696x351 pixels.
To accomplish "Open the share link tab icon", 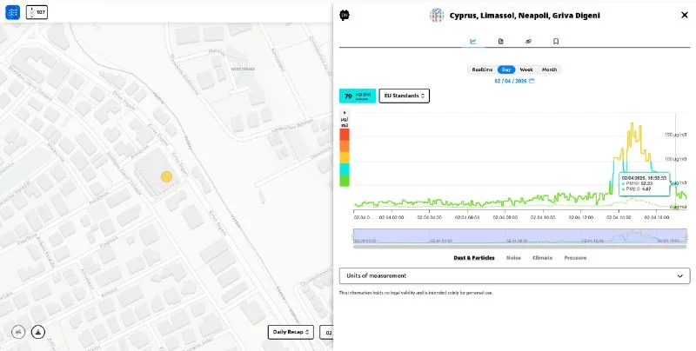I will [528, 41].
